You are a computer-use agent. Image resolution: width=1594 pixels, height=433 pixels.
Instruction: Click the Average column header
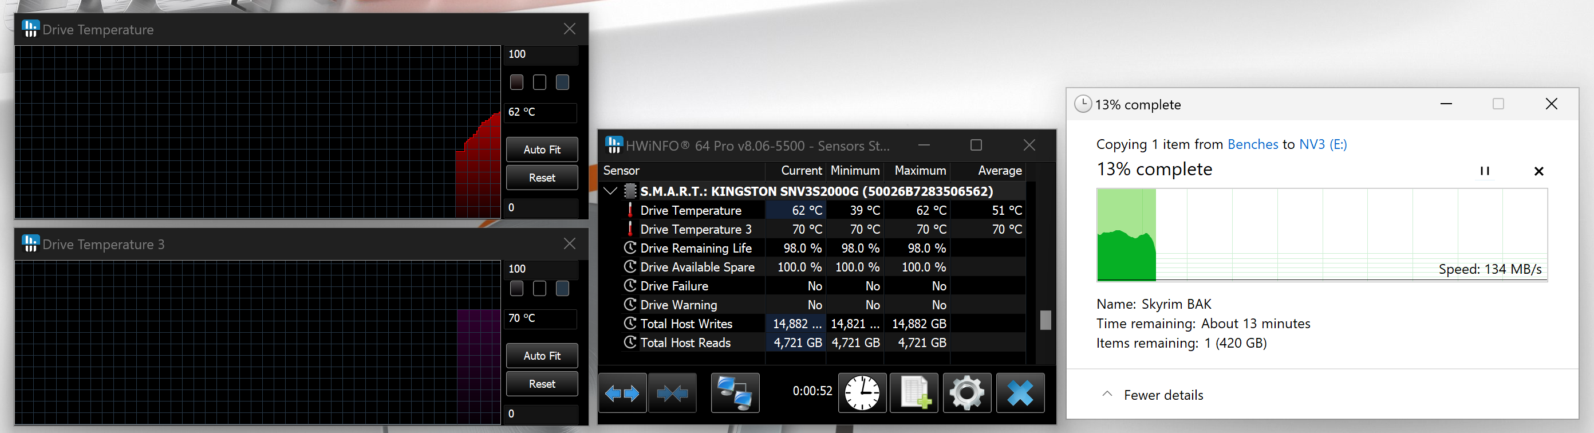pyautogui.click(x=988, y=171)
